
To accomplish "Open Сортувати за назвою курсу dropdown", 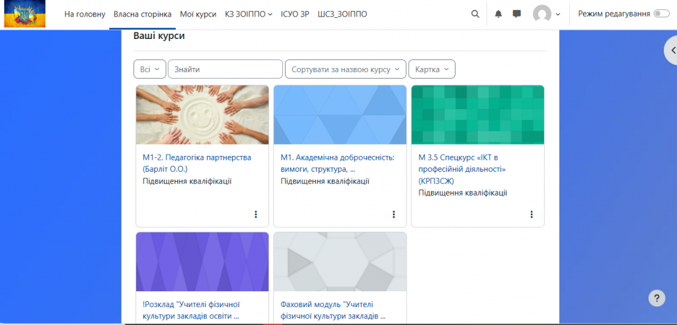I will 345,69.
